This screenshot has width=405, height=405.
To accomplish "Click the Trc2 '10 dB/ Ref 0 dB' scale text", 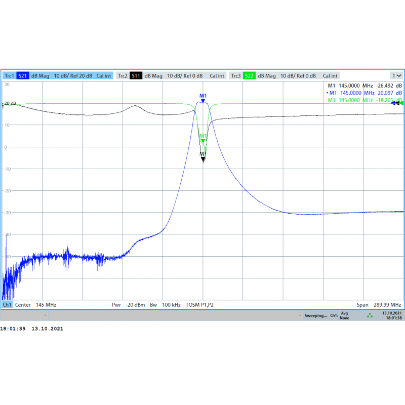I will [185, 76].
